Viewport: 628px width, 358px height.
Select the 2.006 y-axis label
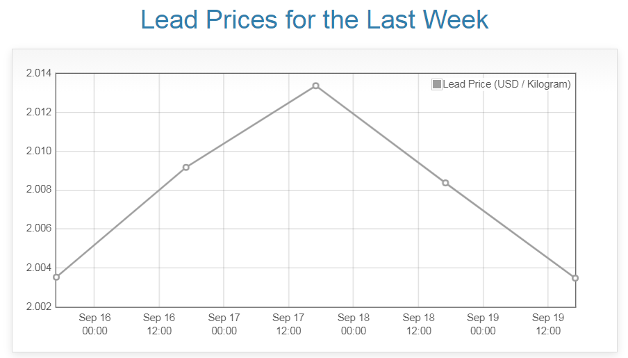pyautogui.click(x=39, y=229)
